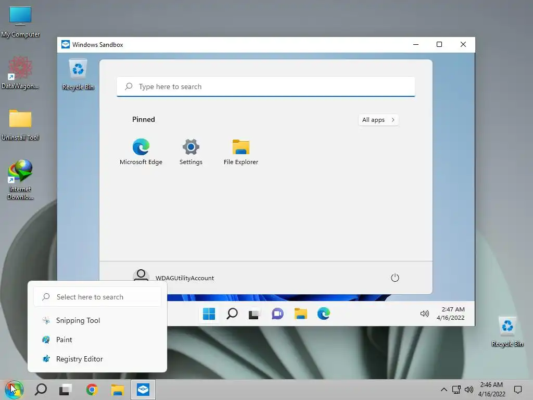
Task: Open the host notification center
Action: [518, 390]
